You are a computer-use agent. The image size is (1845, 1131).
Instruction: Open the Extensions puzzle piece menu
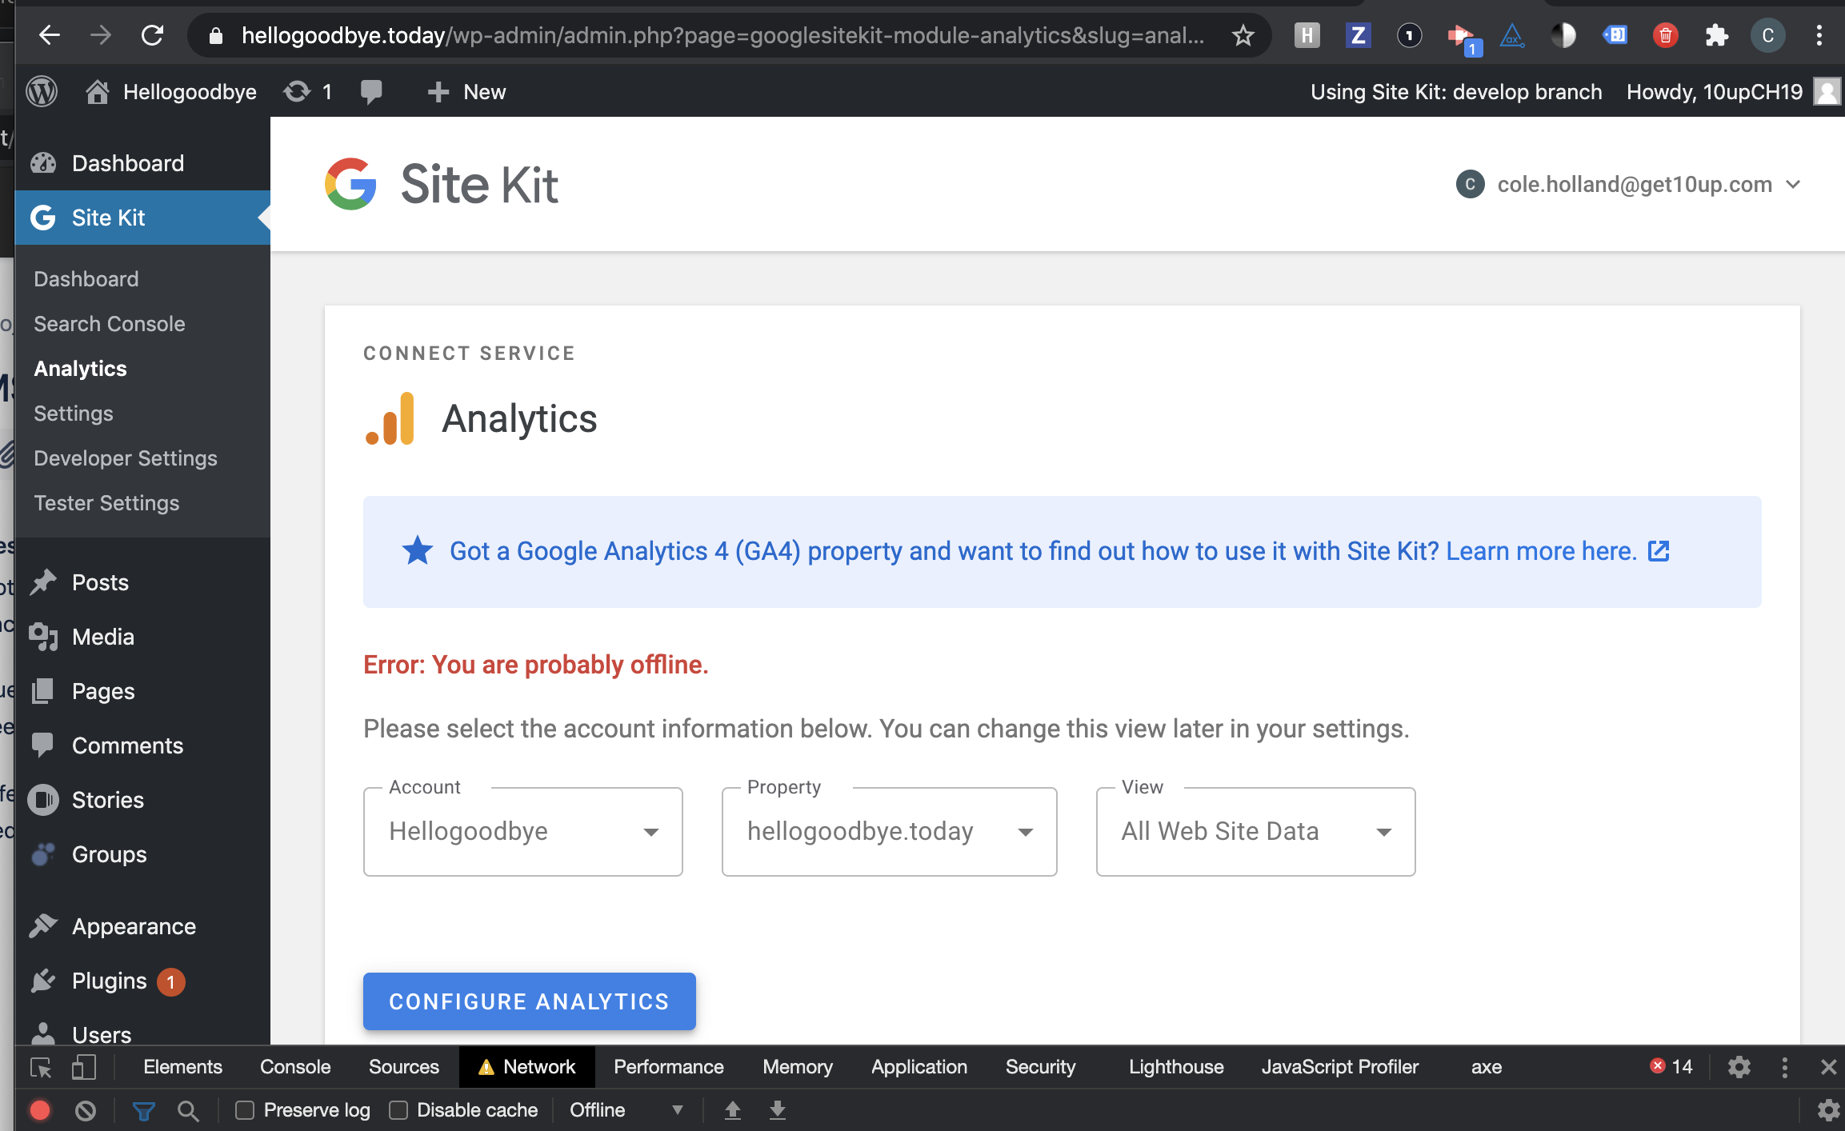[1717, 35]
